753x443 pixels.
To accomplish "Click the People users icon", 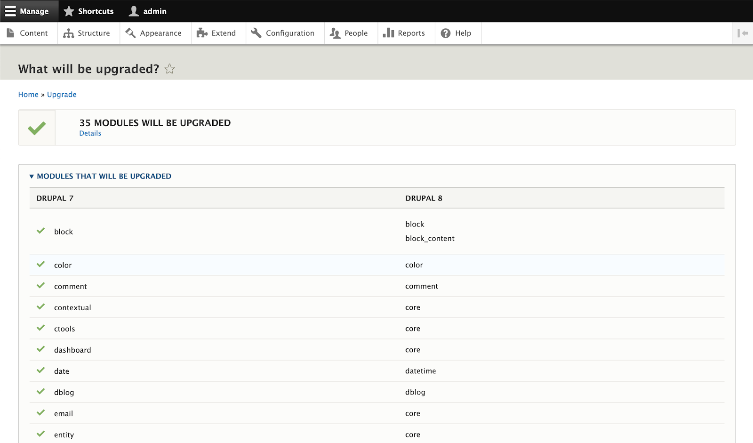I will point(335,33).
